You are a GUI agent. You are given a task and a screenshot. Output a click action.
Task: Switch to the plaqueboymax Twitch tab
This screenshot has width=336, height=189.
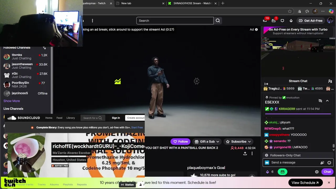(x=98, y=3)
